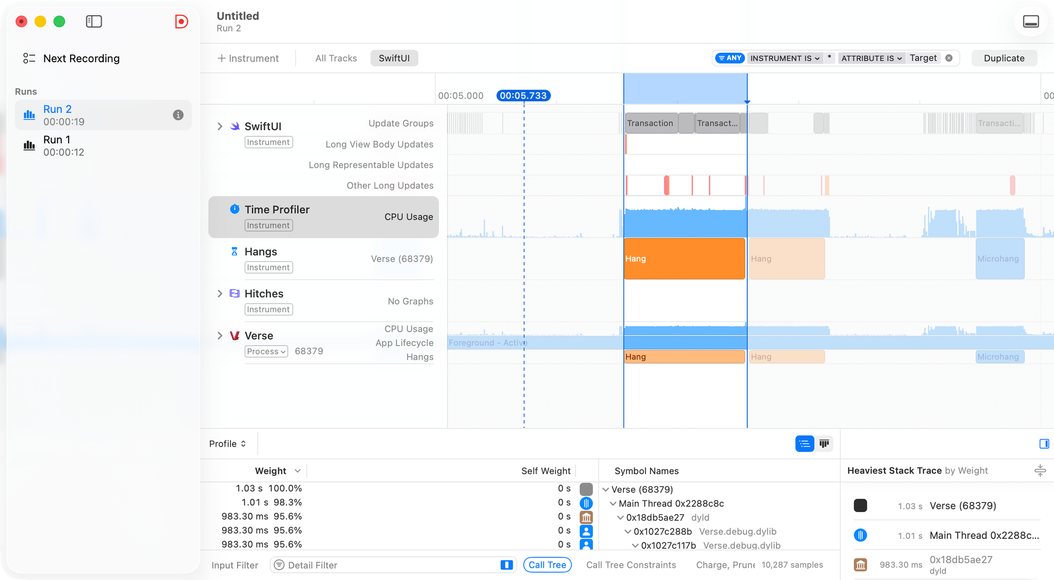The width and height of the screenshot is (1054, 580).
Task: Open the INSTRUMENT IS dropdown
Action: pyautogui.click(x=784, y=58)
